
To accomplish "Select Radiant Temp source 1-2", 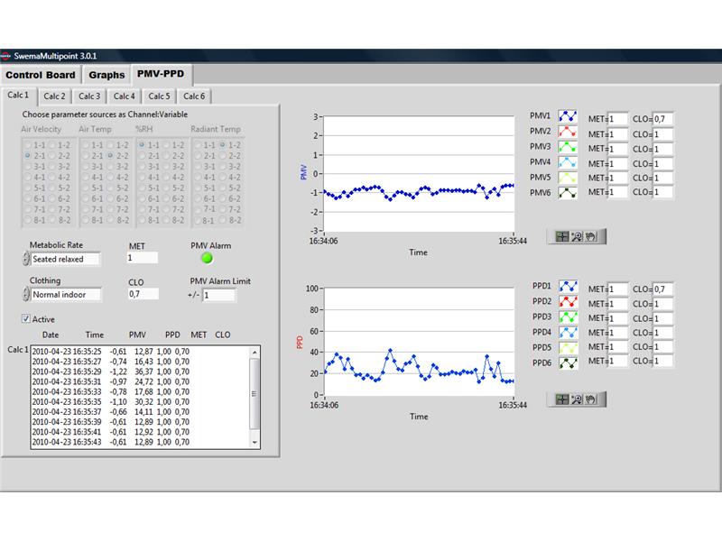I will coord(223,145).
